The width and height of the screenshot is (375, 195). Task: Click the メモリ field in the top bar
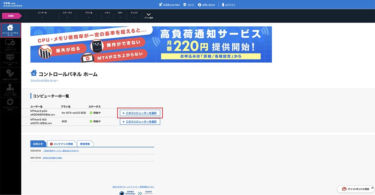(108, 15)
